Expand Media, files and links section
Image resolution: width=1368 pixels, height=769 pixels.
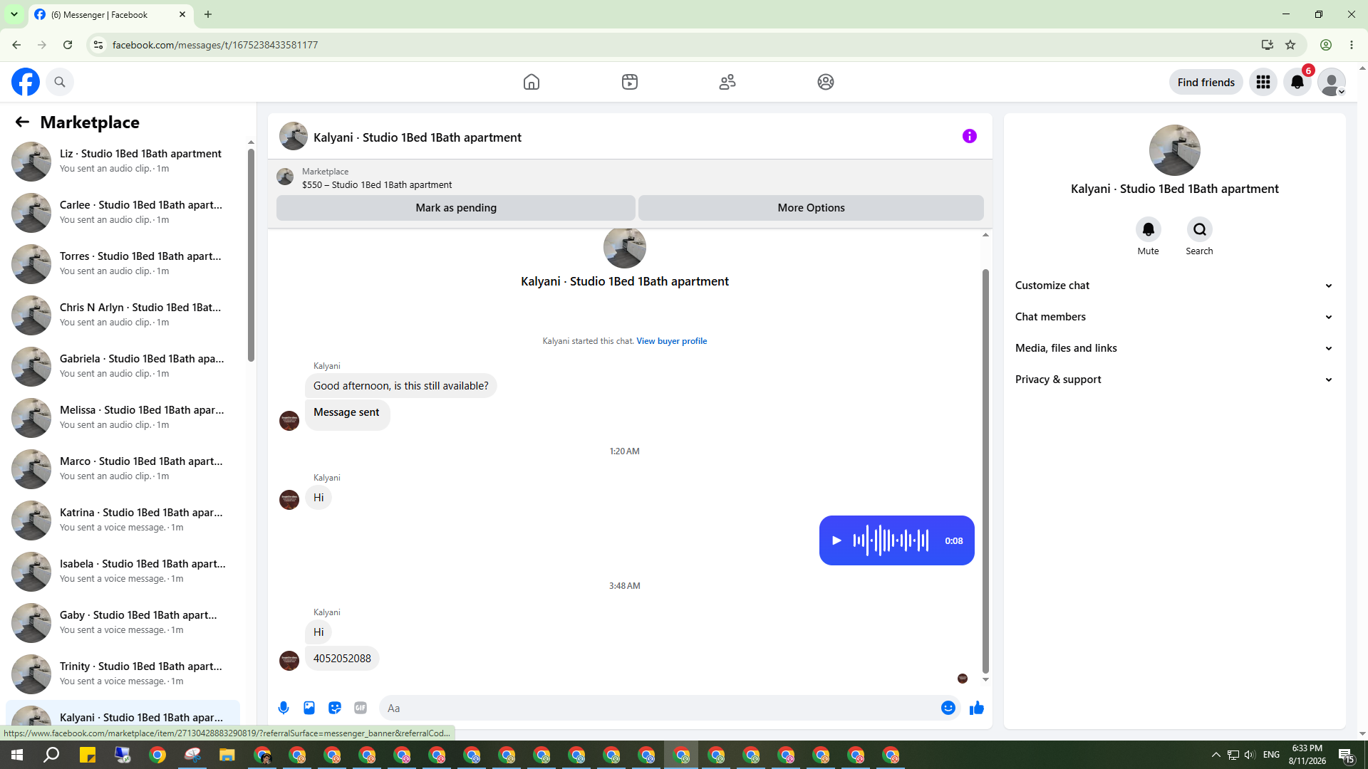tap(1174, 348)
